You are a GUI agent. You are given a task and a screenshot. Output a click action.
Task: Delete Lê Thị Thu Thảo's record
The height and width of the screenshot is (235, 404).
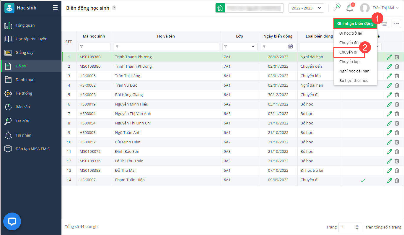pos(397,161)
